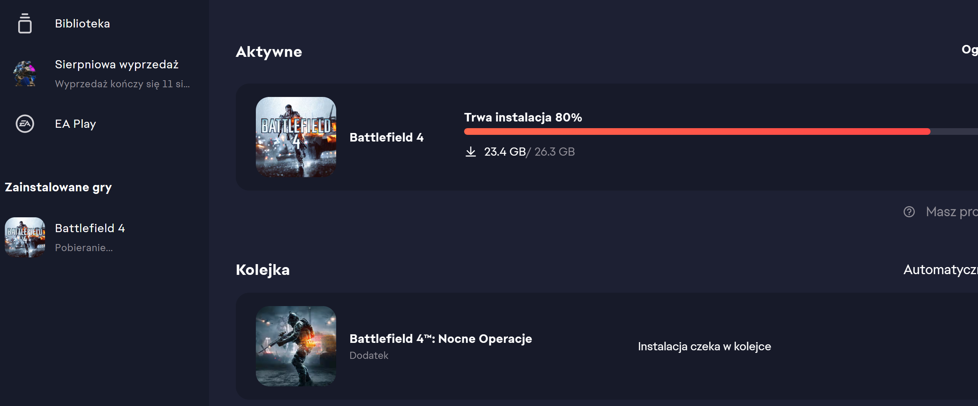Click the question mark help icon
Screen dimensions: 978x406
[x=909, y=211]
